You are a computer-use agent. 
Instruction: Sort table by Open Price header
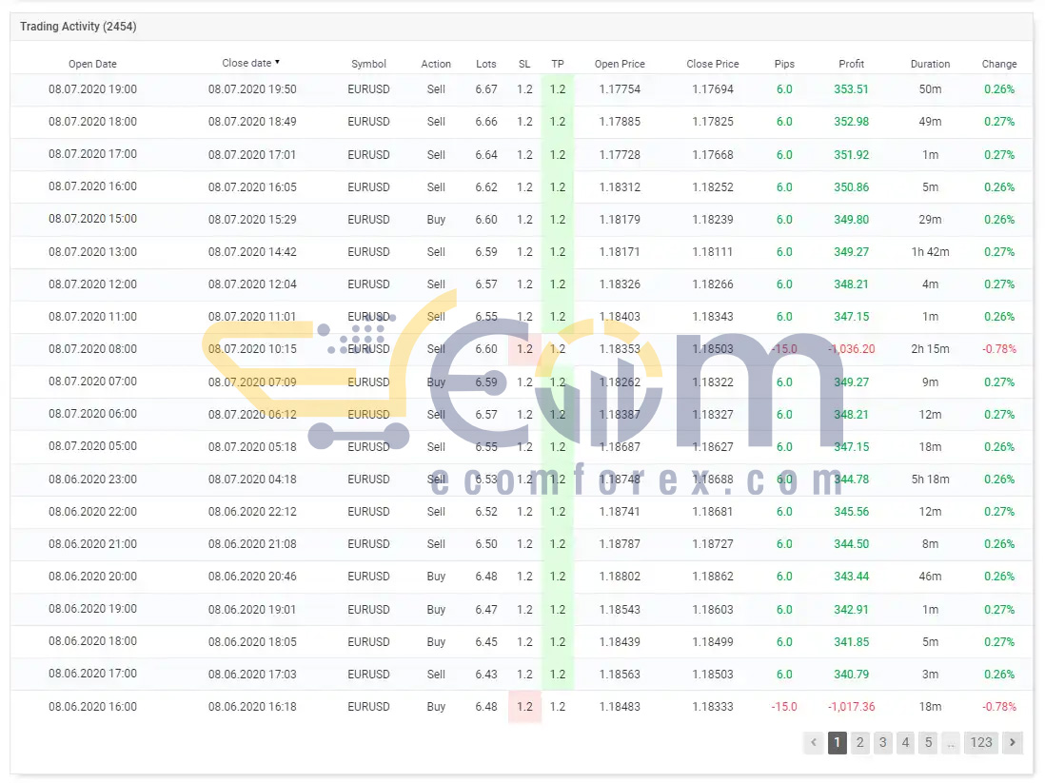point(620,64)
